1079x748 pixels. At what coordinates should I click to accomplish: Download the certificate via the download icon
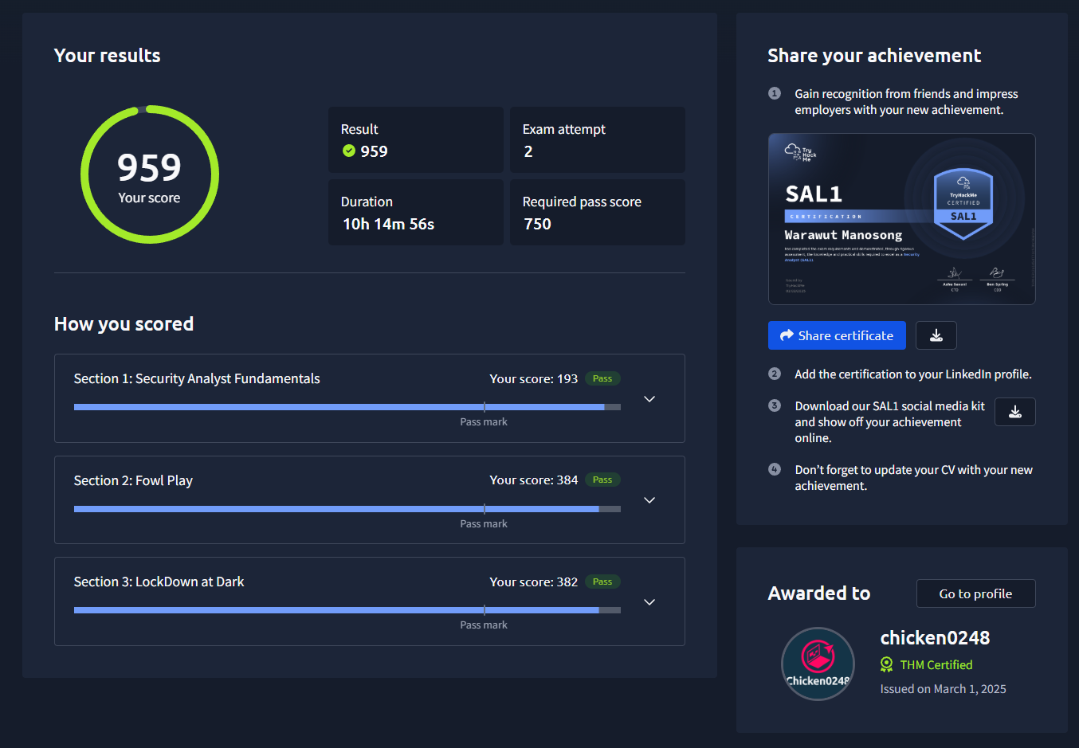(x=936, y=335)
